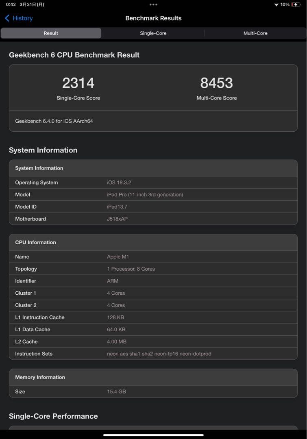Tap the single-core score 2314
Viewport: 307px width, 439px height.
tap(78, 83)
